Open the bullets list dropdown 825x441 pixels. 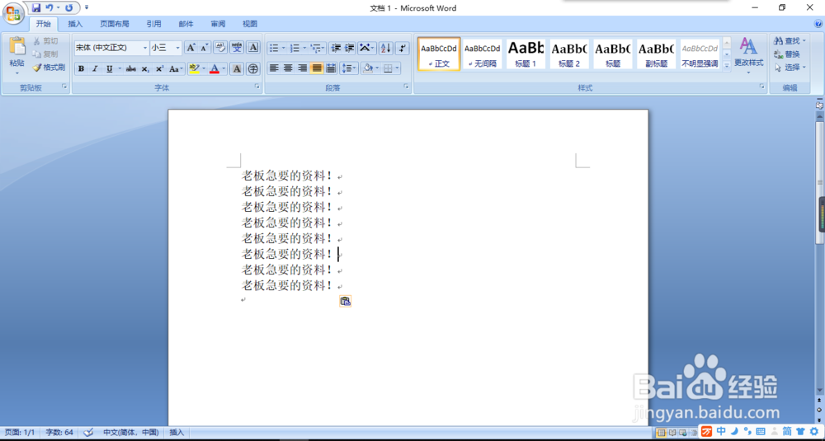click(x=284, y=48)
